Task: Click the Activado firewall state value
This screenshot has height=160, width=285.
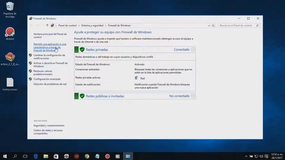Action: pos(139,64)
